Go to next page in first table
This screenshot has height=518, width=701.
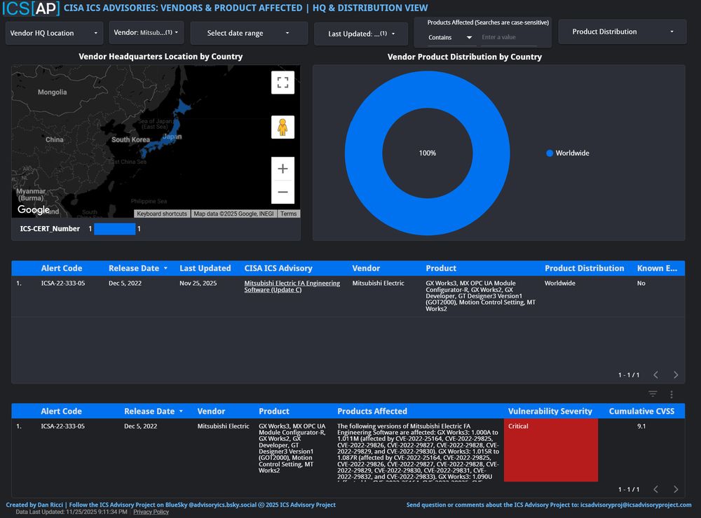pos(676,374)
